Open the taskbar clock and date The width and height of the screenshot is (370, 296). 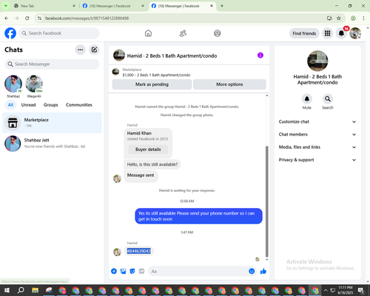tap(346, 290)
